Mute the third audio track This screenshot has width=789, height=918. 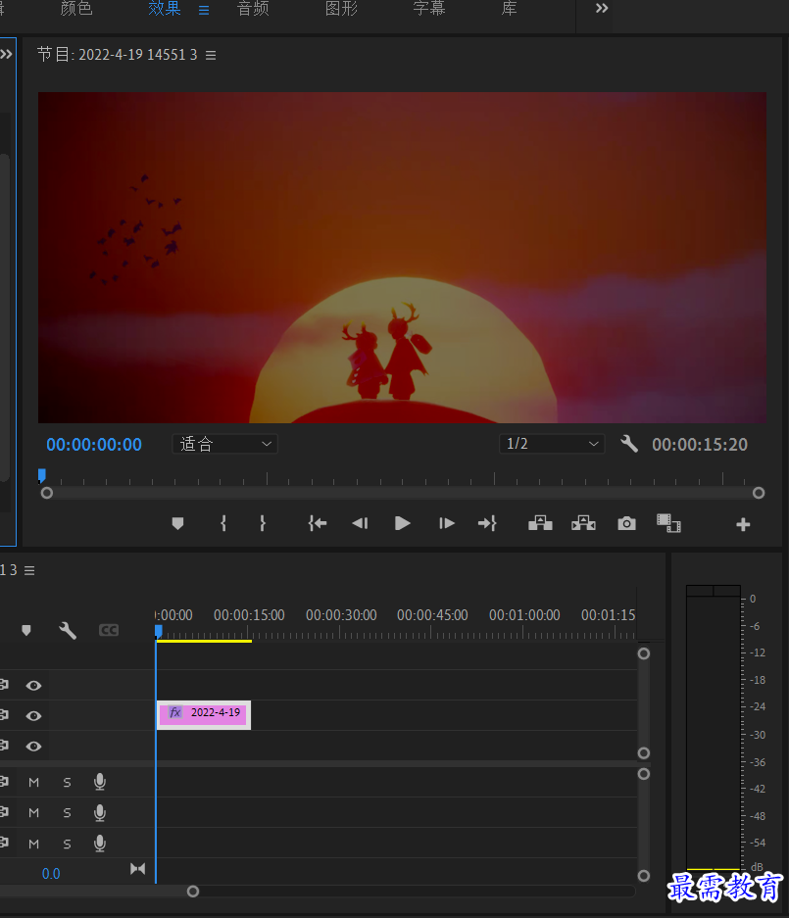(34, 844)
